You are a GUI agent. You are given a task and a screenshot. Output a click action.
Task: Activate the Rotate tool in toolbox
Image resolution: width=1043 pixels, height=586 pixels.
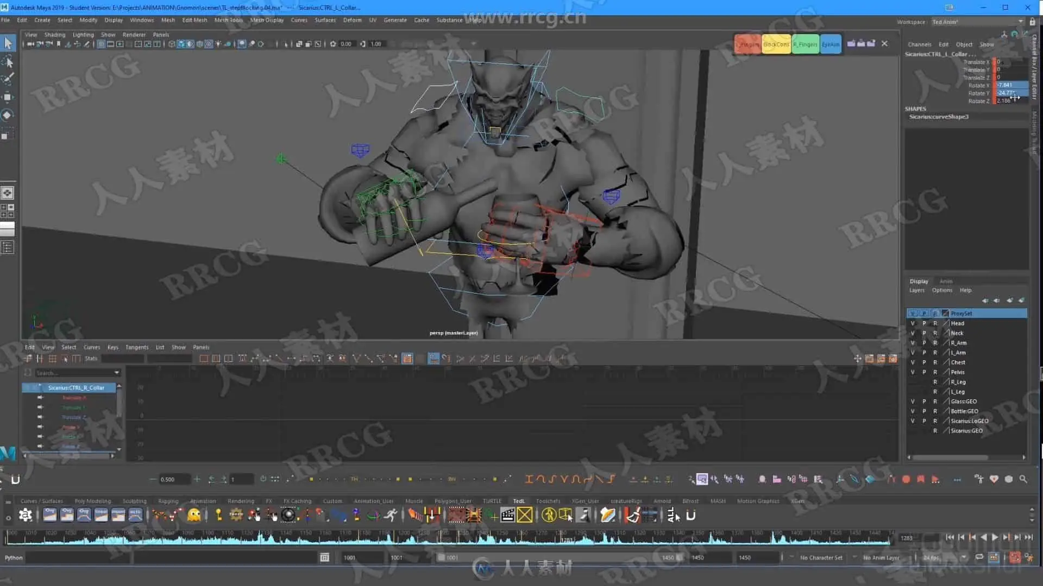[x=8, y=115]
